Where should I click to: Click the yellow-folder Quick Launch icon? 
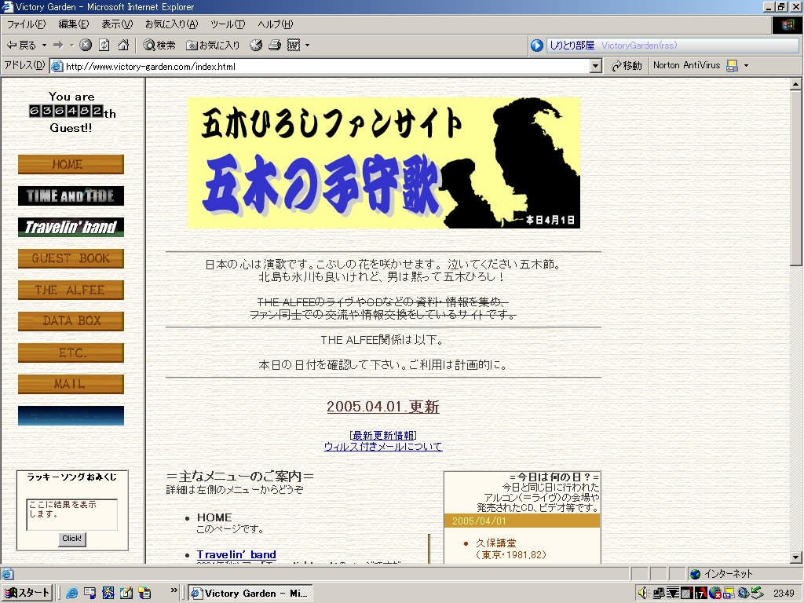tap(144, 594)
